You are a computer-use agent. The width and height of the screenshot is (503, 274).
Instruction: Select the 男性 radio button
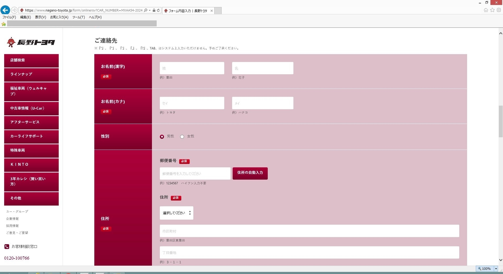point(162,136)
